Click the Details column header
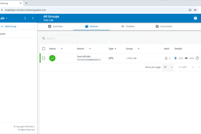 coord(178,49)
